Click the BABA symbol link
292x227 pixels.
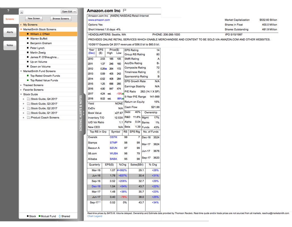click(113, 159)
